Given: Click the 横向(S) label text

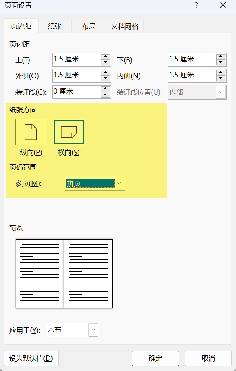Looking at the screenshot, I should [69, 152].
